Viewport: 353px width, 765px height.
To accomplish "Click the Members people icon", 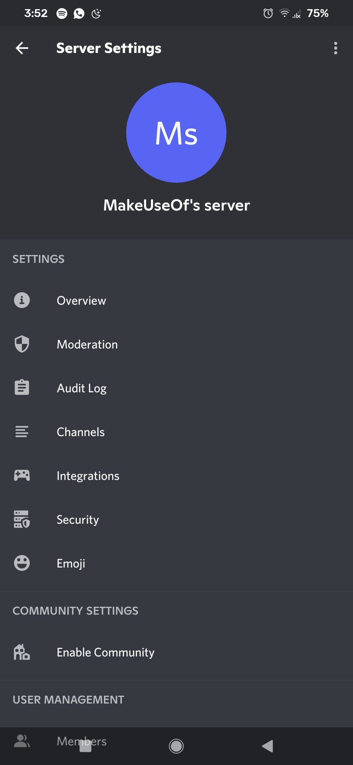I will (22, 741).
